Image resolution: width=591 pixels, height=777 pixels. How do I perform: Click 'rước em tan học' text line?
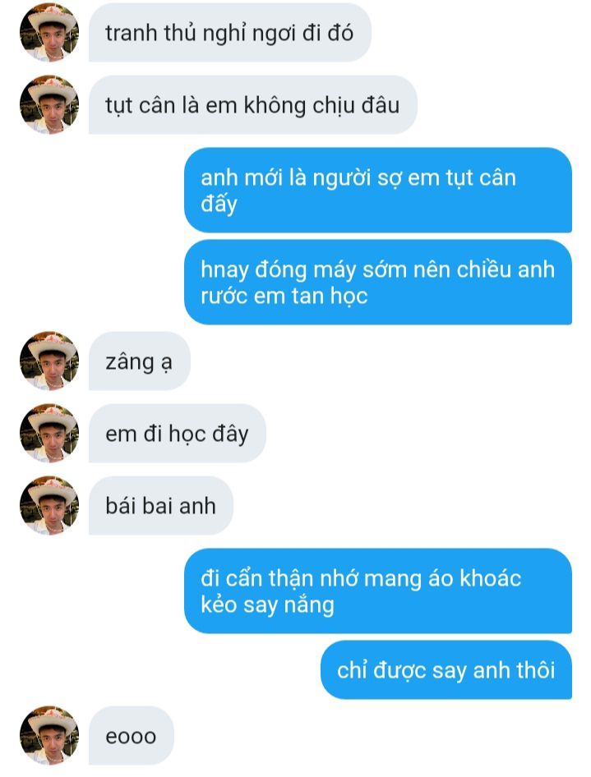tap(284, 296)
